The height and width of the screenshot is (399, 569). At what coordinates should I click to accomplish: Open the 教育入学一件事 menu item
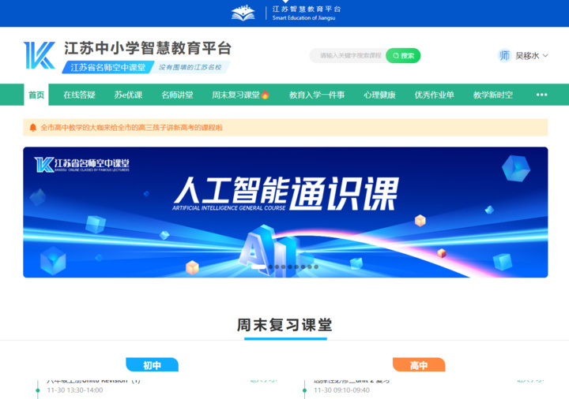pyautogui.click(x=317, y=95)
